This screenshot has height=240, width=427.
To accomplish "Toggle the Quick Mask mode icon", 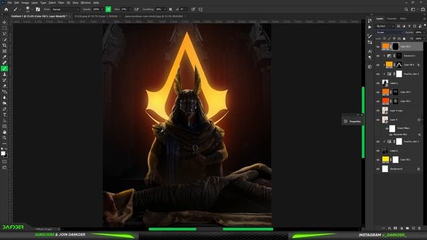I will [x=5, y=161].
